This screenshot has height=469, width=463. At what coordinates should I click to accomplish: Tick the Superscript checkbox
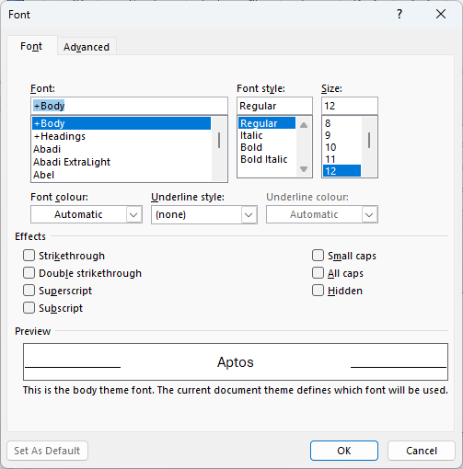point(29,291)
